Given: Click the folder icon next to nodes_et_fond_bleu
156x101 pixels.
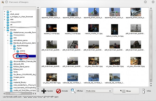Looking at the screenshot, I should pyautogui.click(x=11, y=90).
